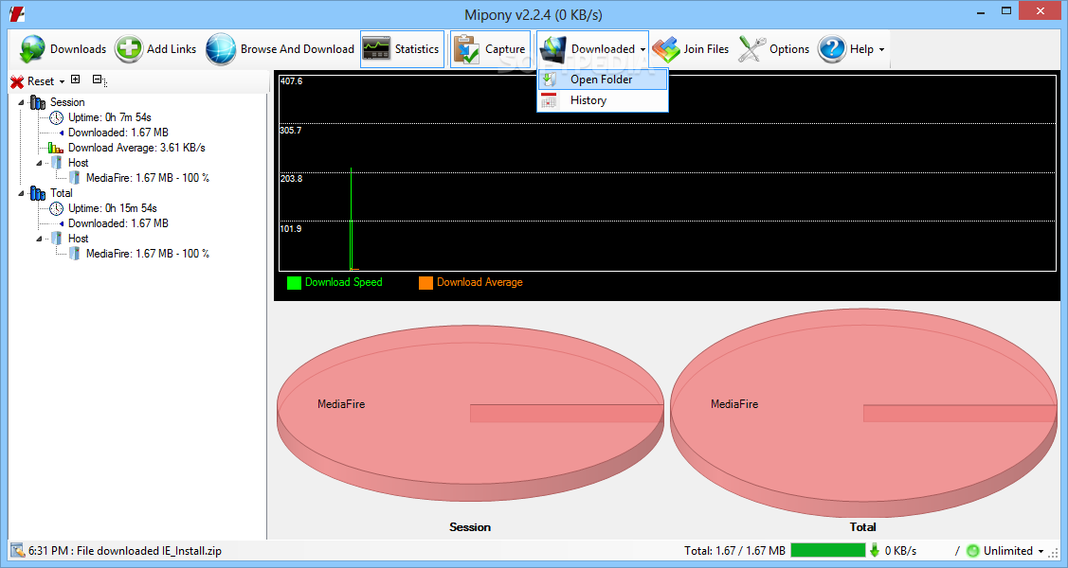Click the red X Reset icon

[17, 81]
